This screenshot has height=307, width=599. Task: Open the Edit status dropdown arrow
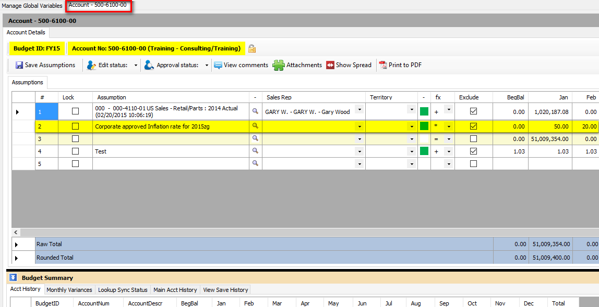click(x=136, y=66)
